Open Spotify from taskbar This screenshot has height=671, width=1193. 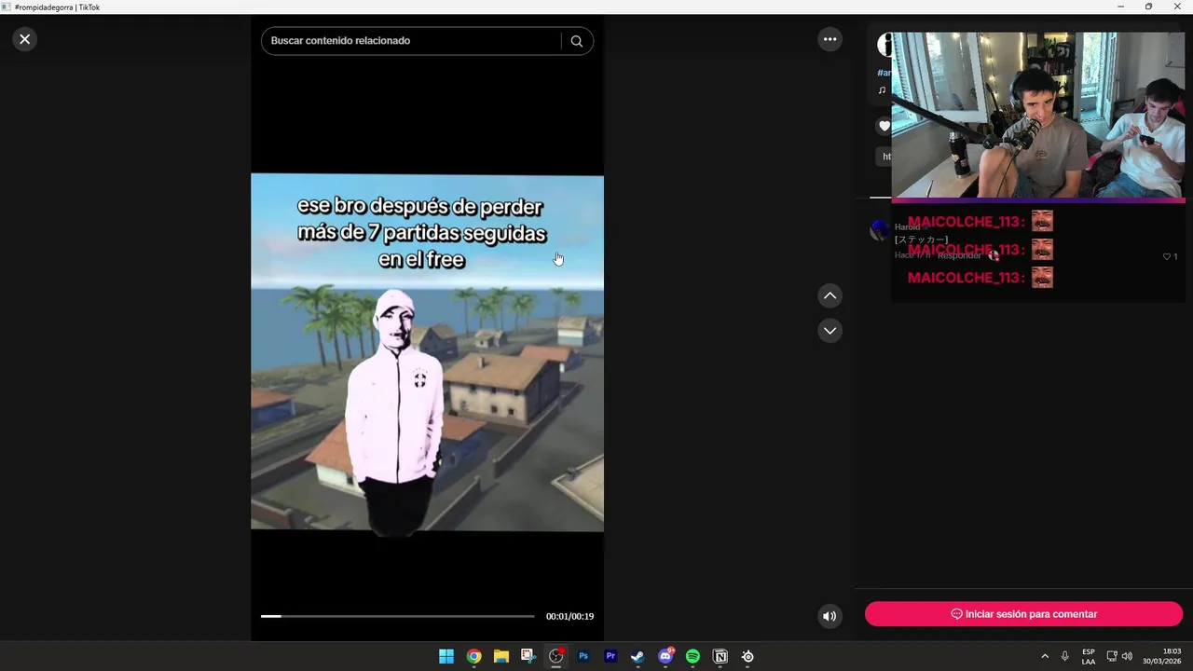click(x=692, y=656)
